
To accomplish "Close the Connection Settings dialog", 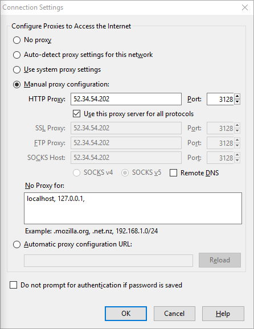I will tap(245, 7).
